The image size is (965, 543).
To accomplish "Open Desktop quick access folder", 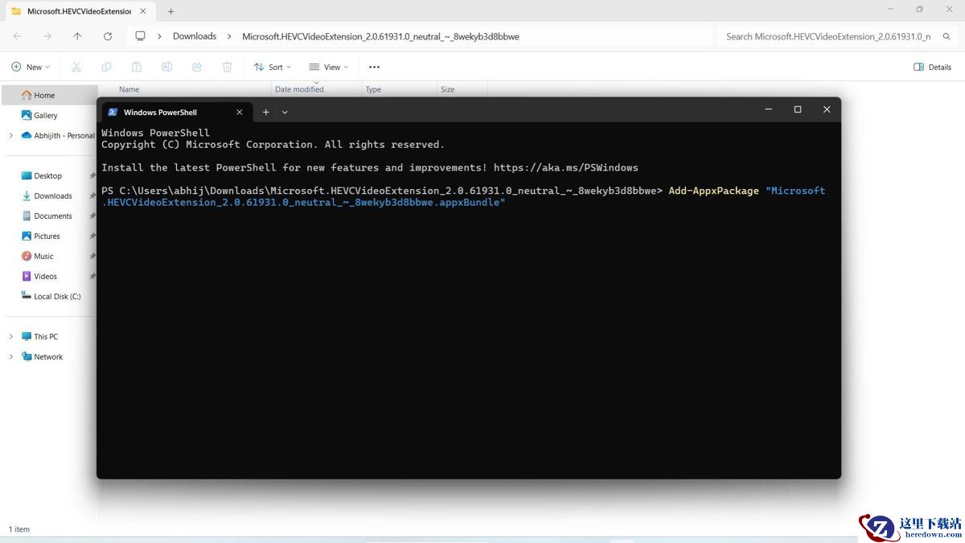I will (49, 175).
